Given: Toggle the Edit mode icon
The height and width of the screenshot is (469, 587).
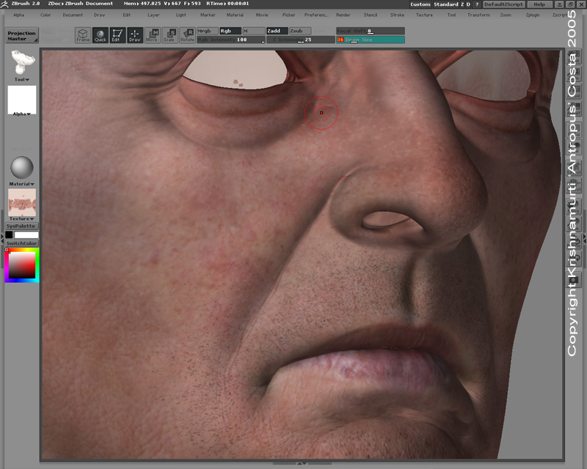Looking at the screenshot, I should 117,35.
